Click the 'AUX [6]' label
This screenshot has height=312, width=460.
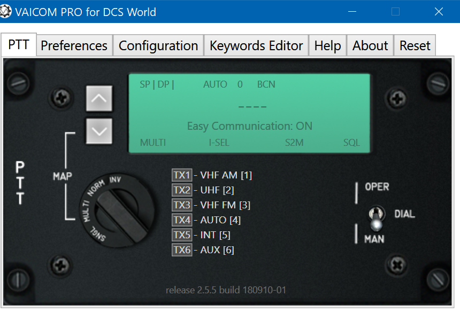pyautogui.click(x=217, y=250)
